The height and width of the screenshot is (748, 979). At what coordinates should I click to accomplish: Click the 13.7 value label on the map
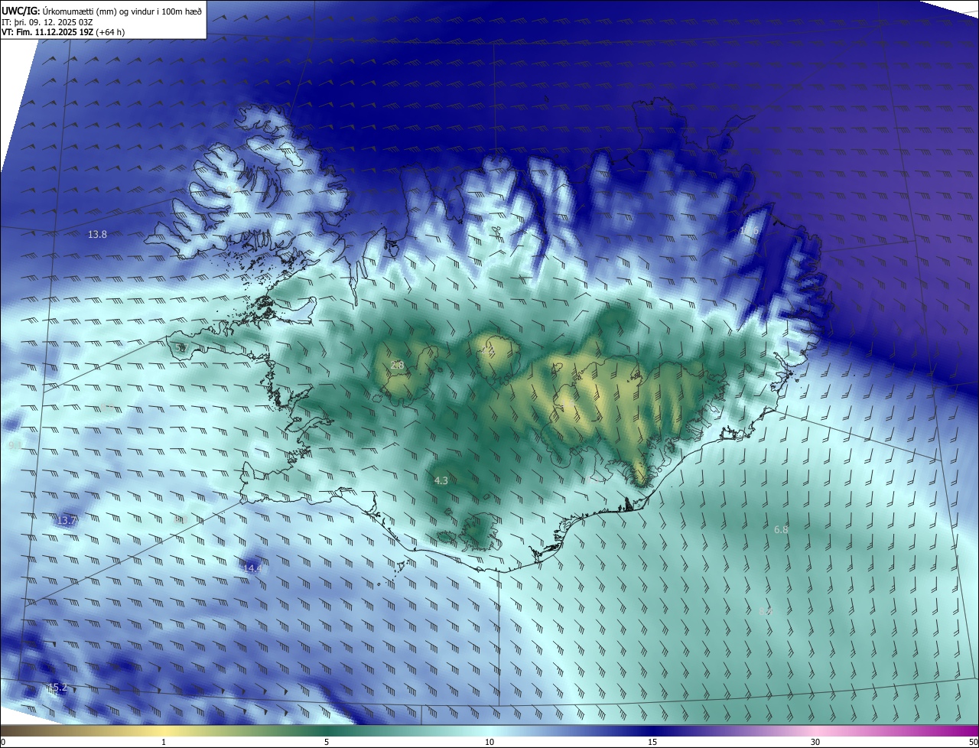[x=67, y=521]
